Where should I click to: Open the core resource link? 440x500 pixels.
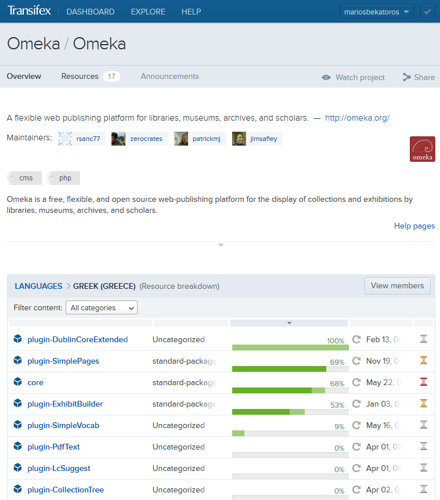tap(35, 382)
